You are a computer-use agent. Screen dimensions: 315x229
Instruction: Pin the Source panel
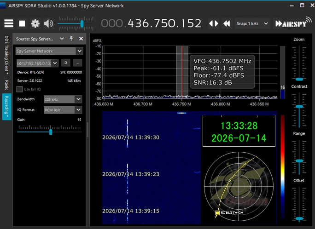71,39
